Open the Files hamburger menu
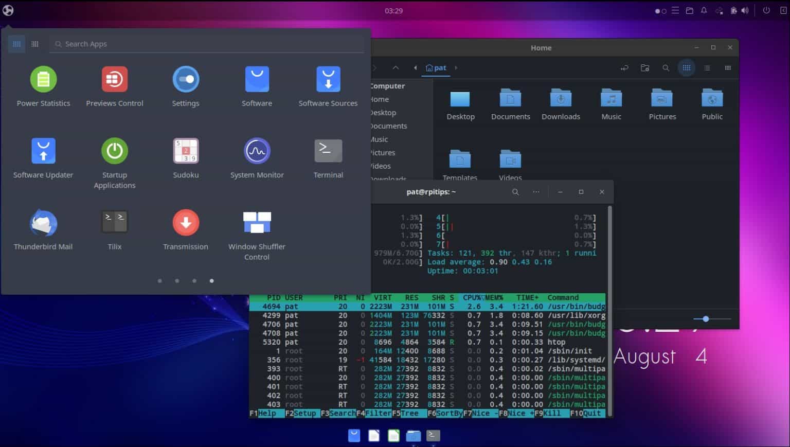790x447 pixels. pos(728,67)
